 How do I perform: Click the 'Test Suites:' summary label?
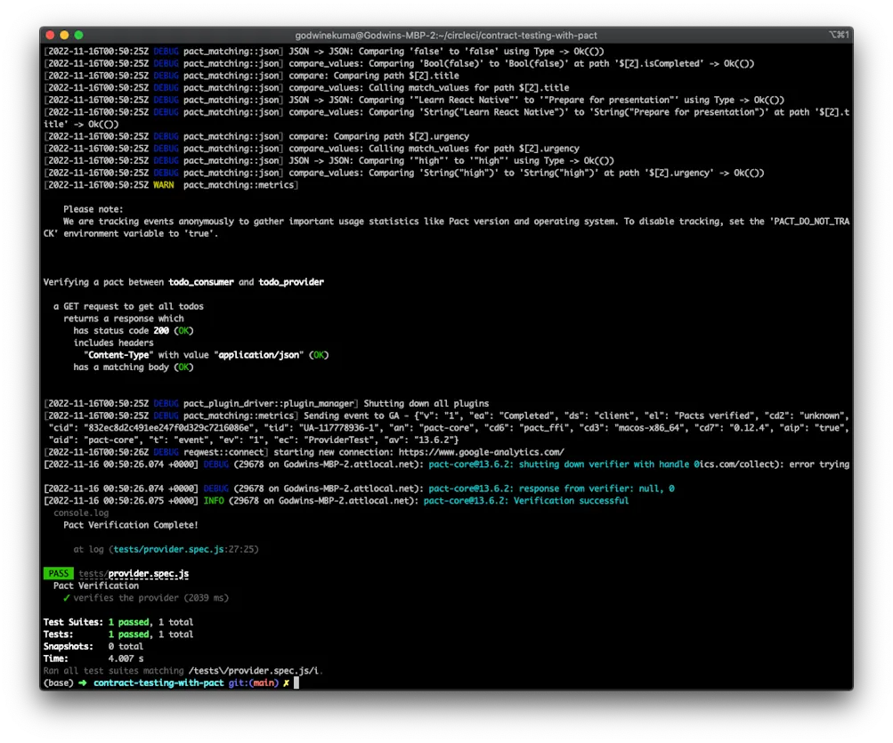(73, 622)
